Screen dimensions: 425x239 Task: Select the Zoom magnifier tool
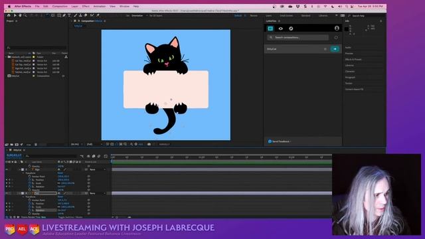pyautogui.click(x=25, y=15)
